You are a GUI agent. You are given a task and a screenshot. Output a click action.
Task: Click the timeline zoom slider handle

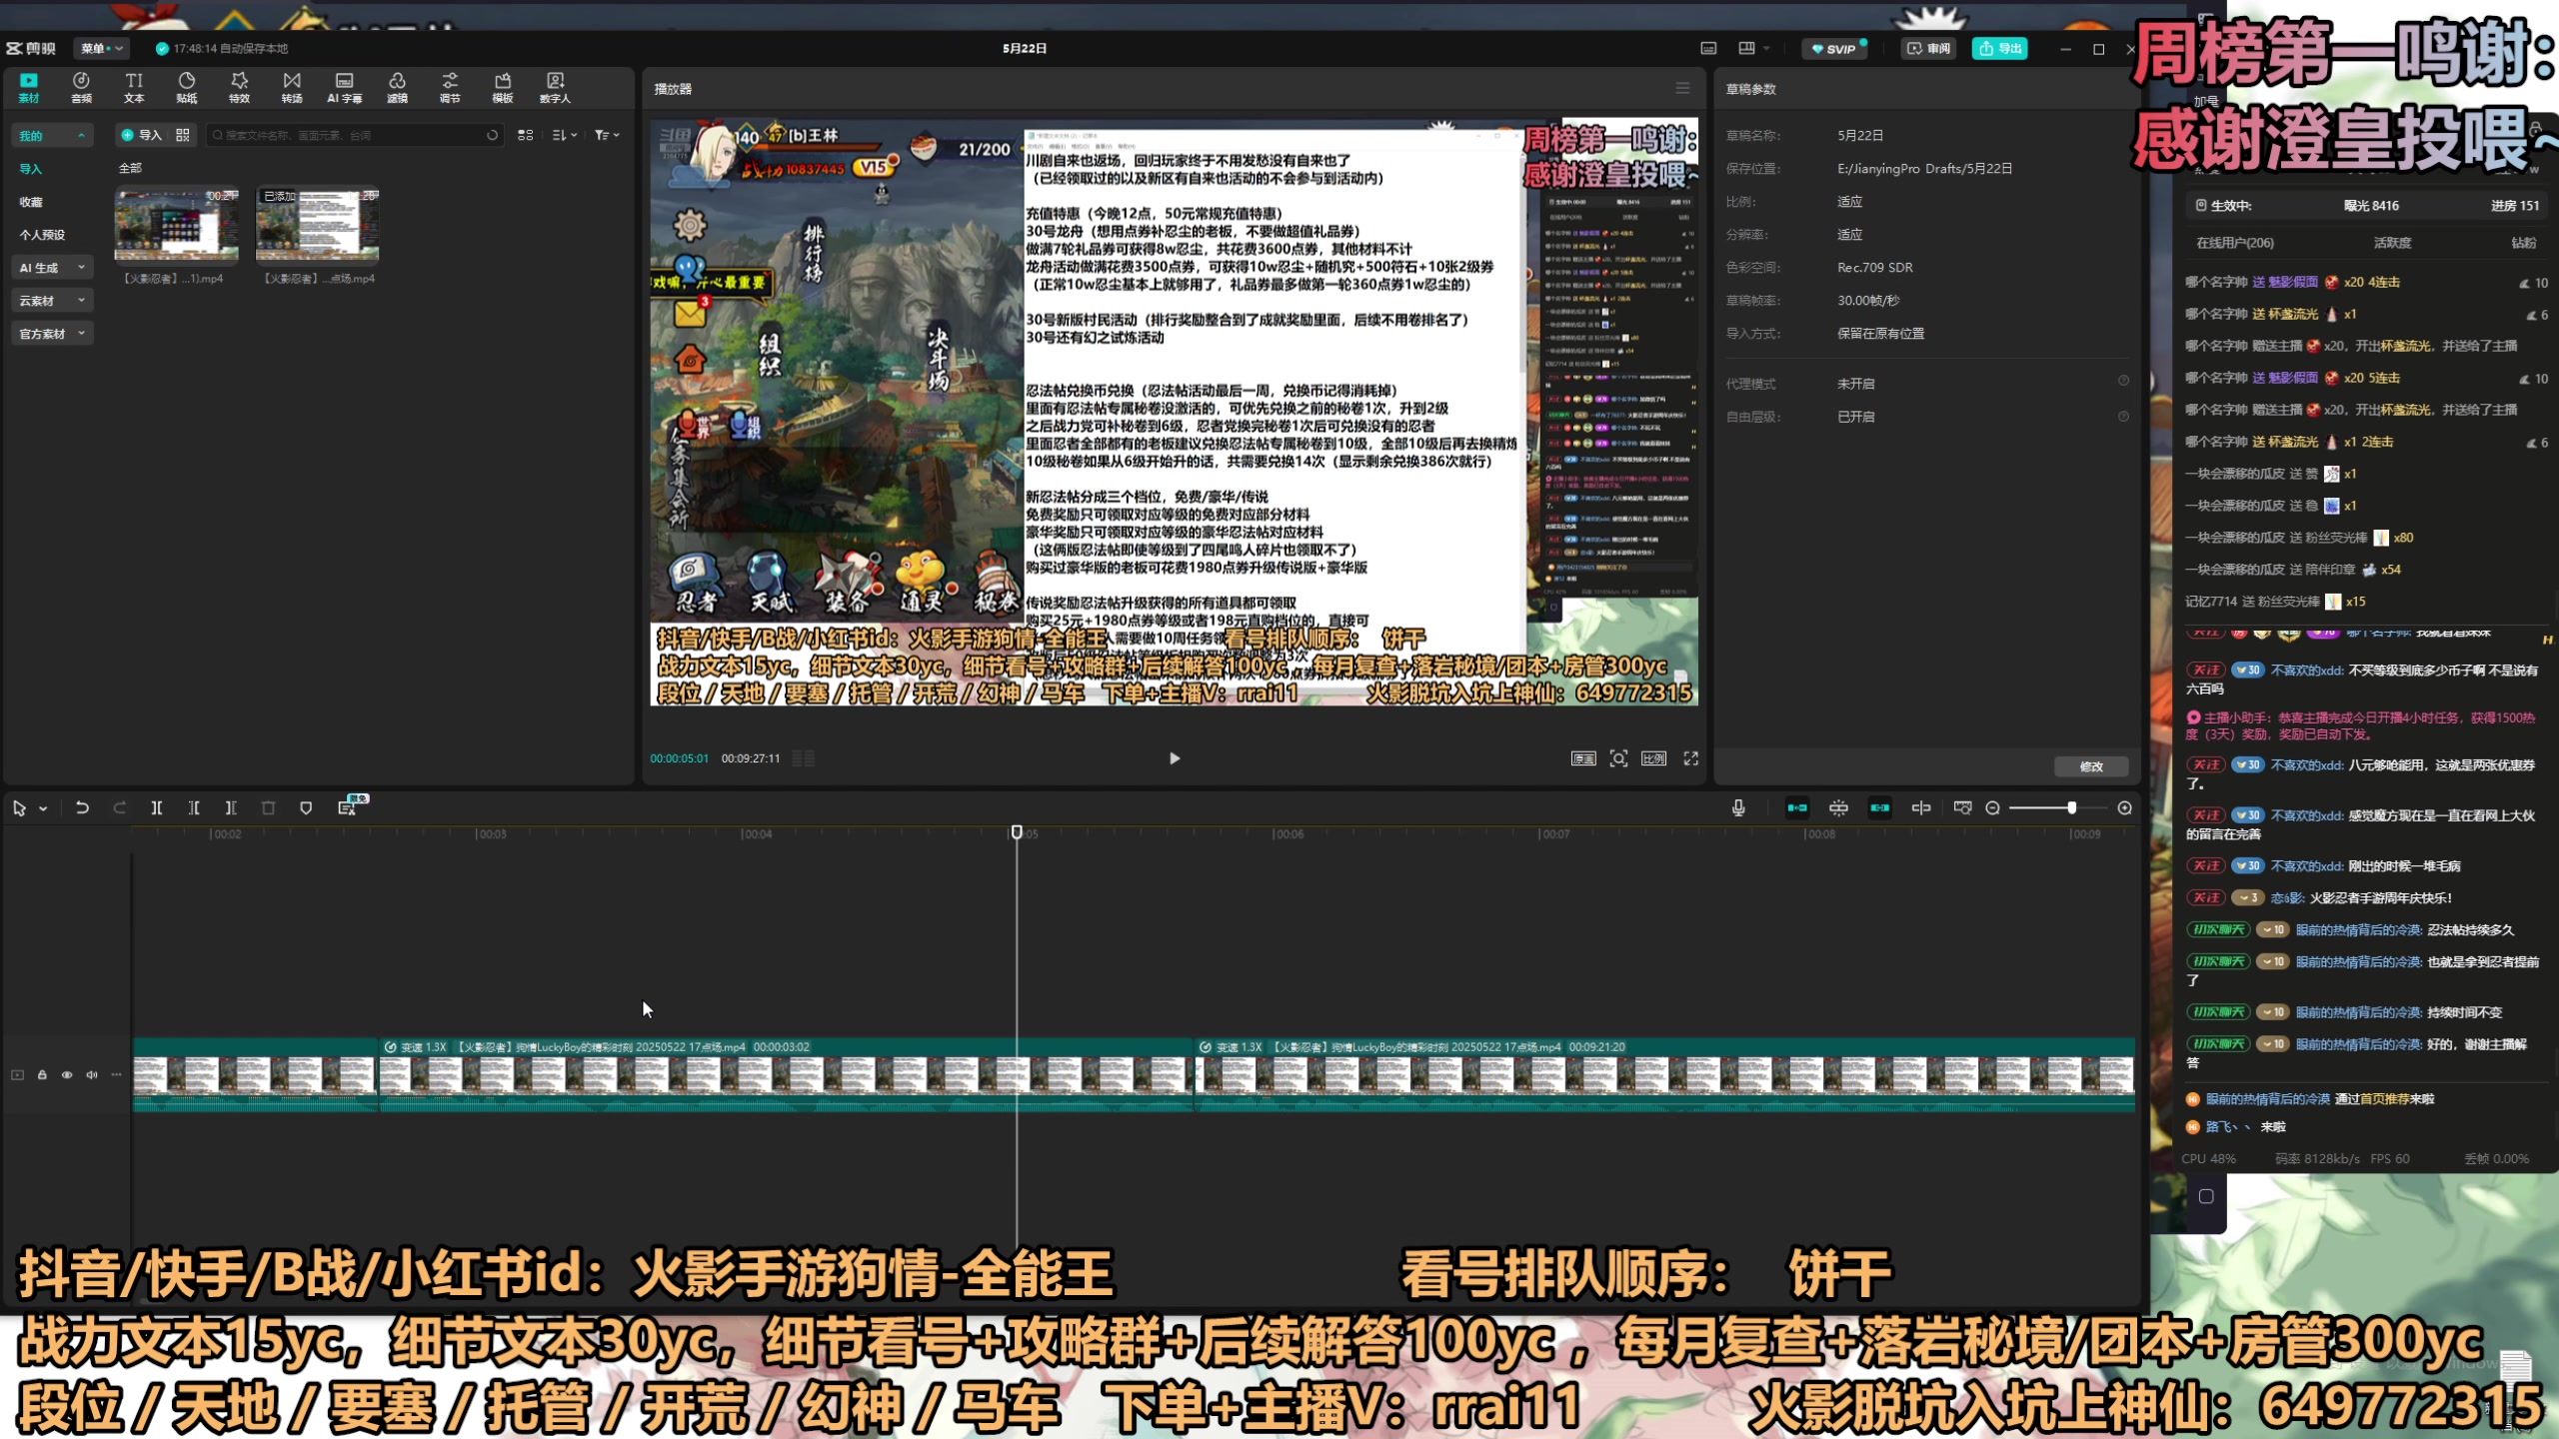[2072, 807]
